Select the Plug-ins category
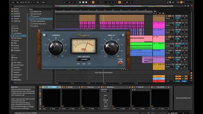 coord(16,41)
